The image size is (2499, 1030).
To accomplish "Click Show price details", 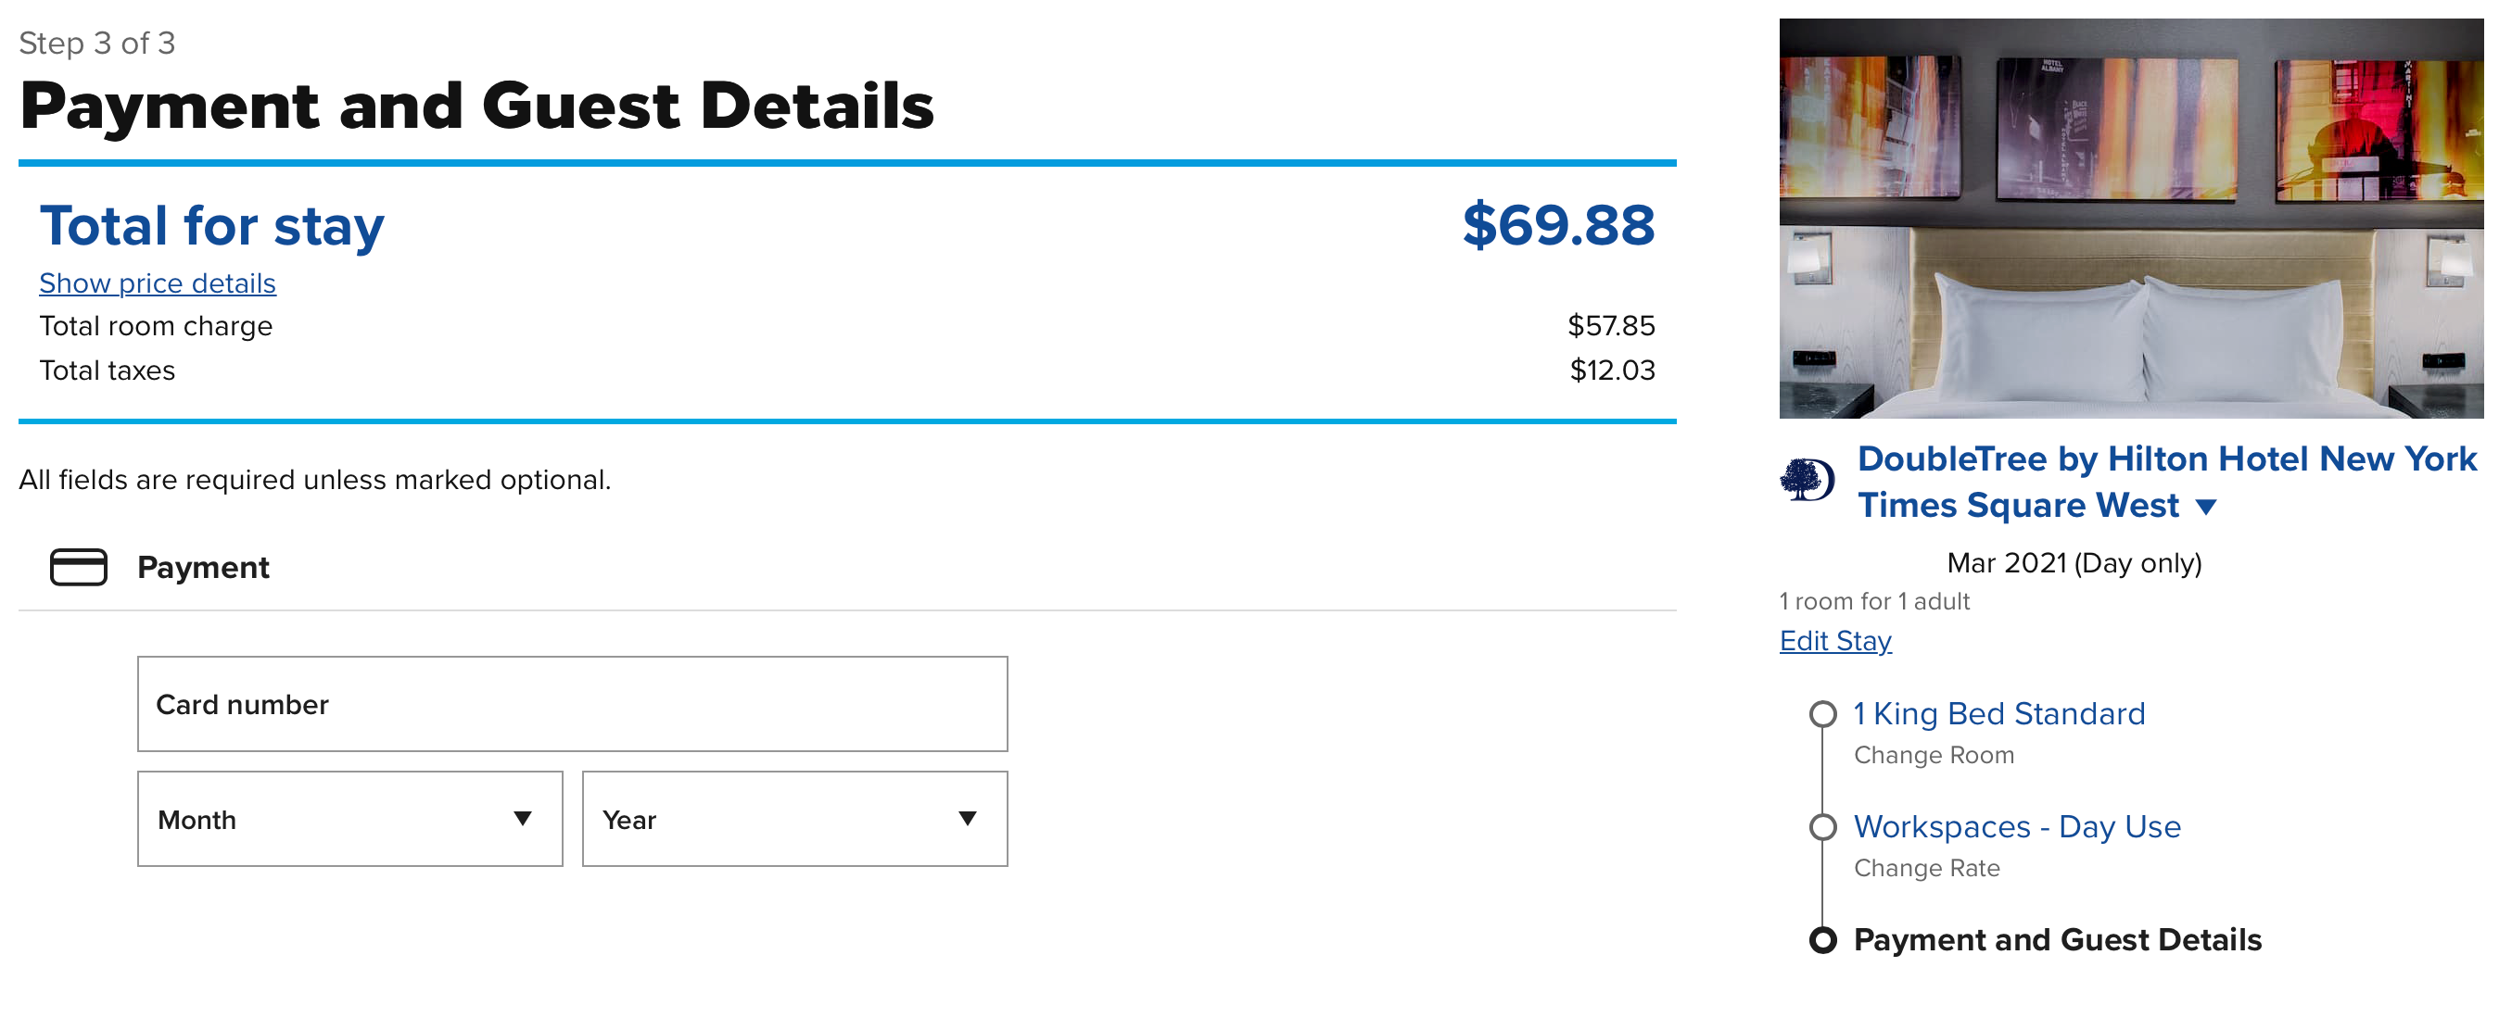I will [156, 283].
